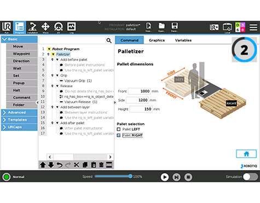Click the Step forward button
Viewport: 260px width, 203px height.
(176, 177)
